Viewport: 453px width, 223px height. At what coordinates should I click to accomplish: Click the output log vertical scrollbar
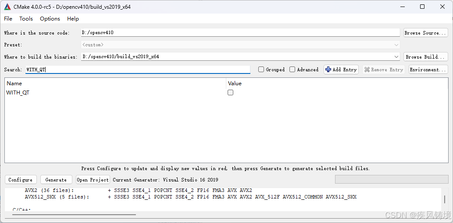(x=445, y=199)
